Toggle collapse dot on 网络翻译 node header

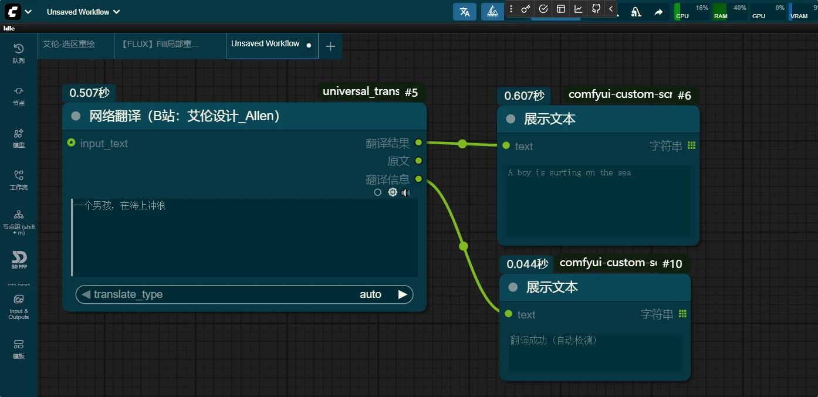(76, 116)
